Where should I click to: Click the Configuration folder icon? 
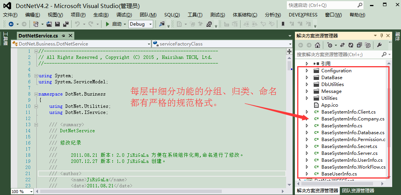316,71
